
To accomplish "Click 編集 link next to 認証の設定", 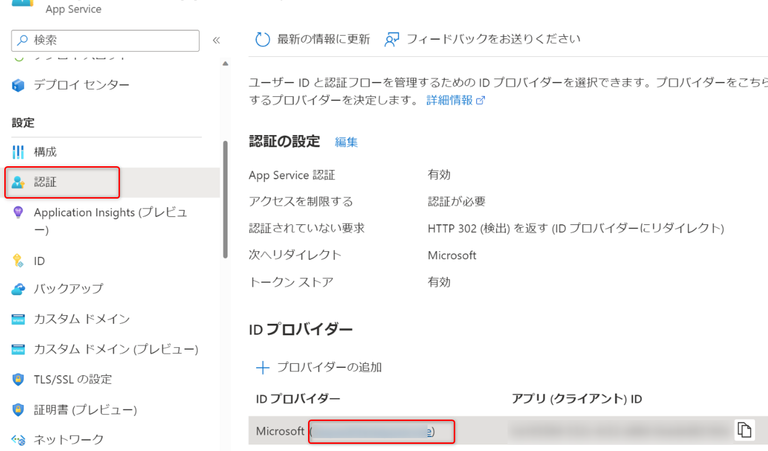I will [346, 142].
